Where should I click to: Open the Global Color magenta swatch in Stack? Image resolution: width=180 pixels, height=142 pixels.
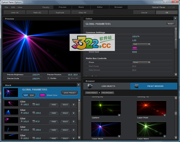(x=42, y=95)
